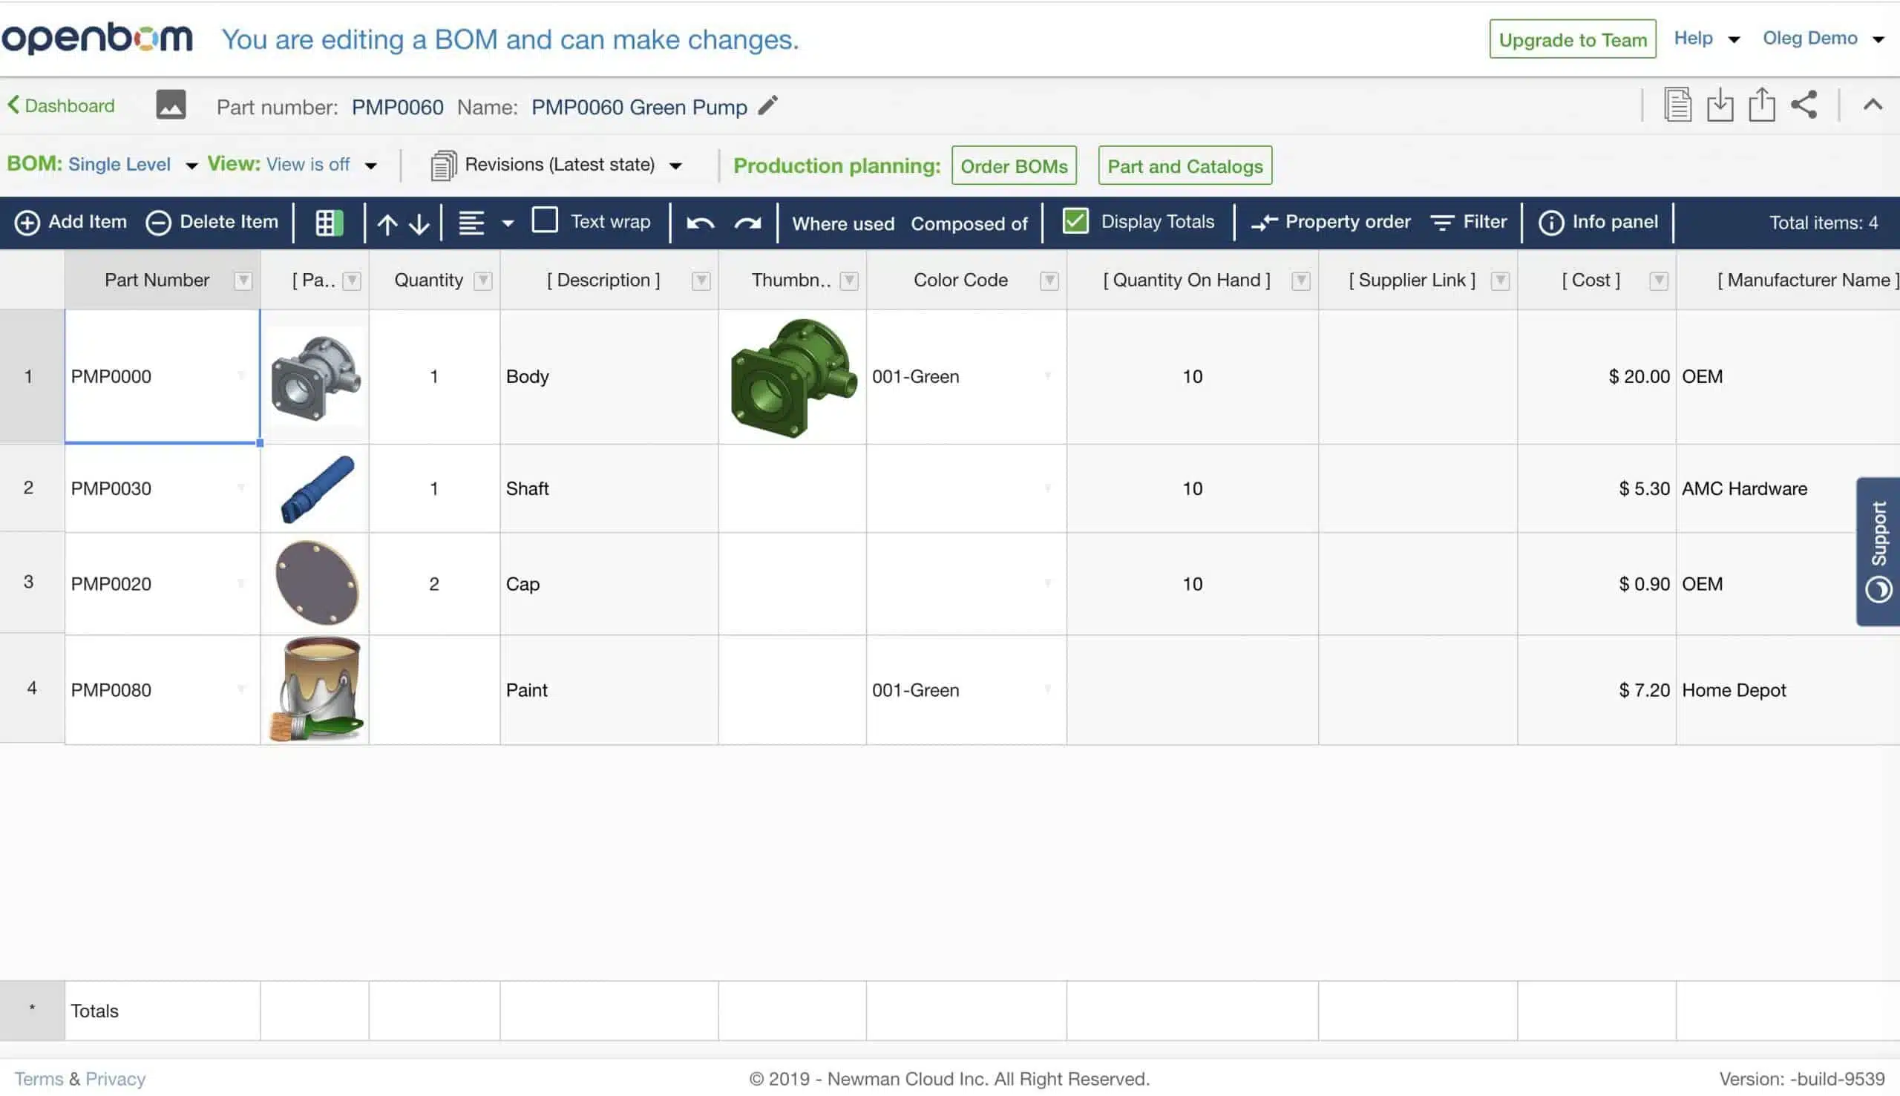Image resolution: width=1900 pixels, height=1096 pixels.
Task: Click the OpenBOM logo
Action: [97, 38]
